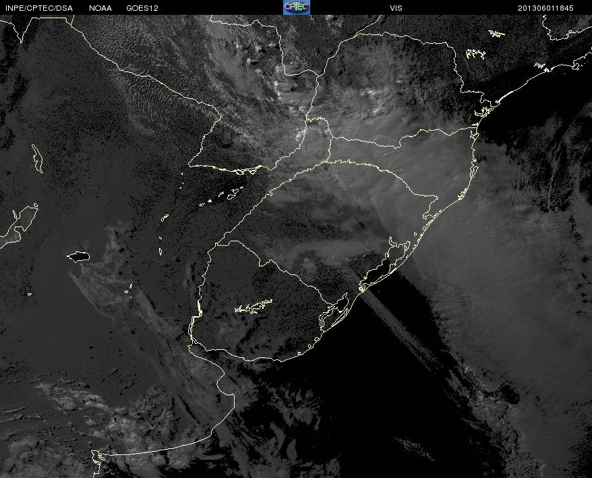Click the CPTEC logo in header
Screen dimensions: 592x478
pyautogui.click(x=297, y=7)
